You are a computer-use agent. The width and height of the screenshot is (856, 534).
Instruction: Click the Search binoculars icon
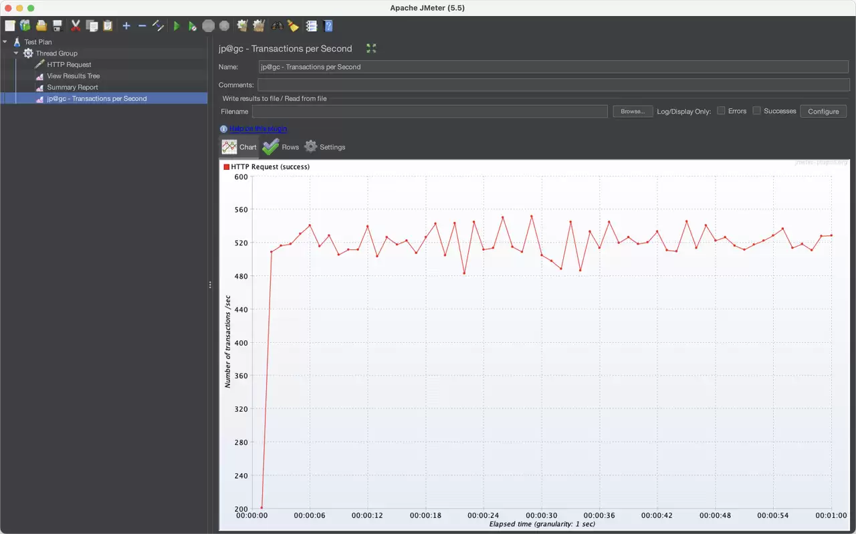tap(277, 25)
